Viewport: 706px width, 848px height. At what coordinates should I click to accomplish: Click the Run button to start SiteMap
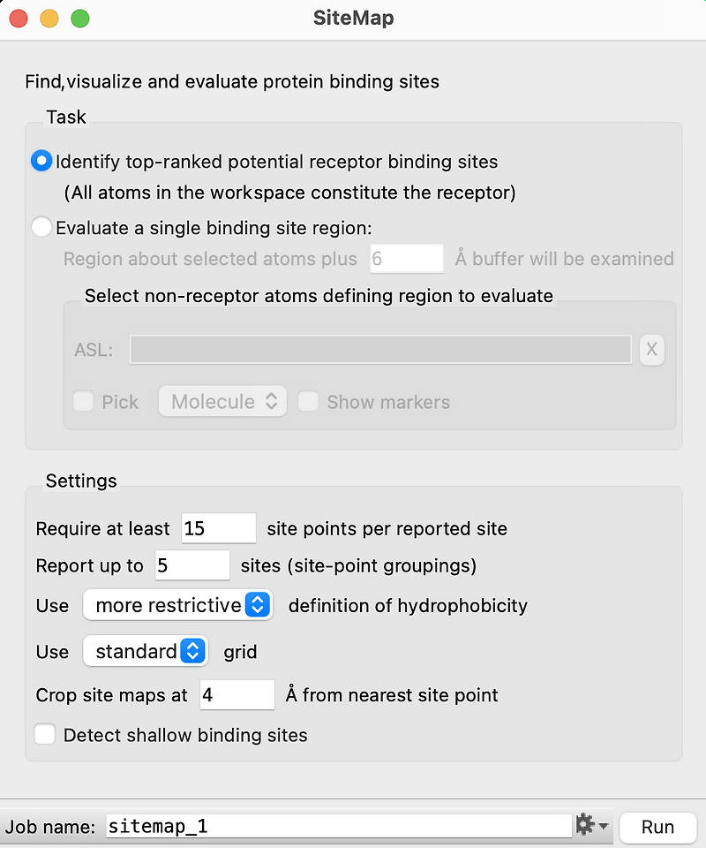[x=657, y=827]
